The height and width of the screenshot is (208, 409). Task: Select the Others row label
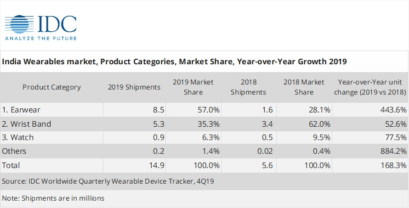pyautogui.click(x=14, y=151)
